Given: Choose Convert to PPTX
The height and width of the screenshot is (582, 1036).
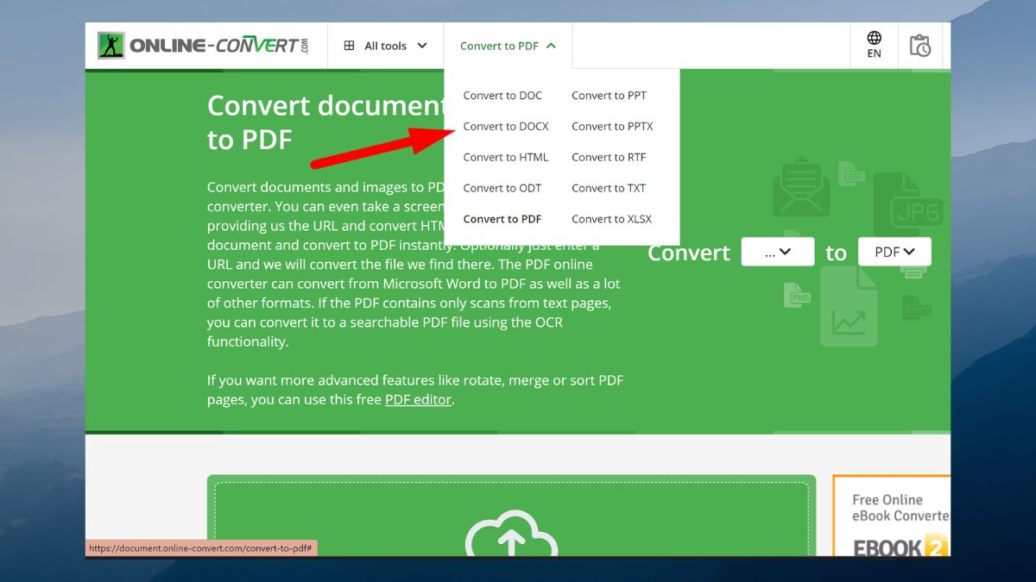Looking at the screenshot, I should pos(612,127).
